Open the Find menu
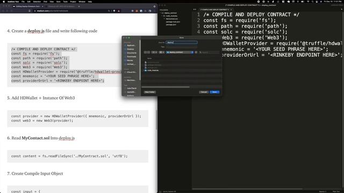344x193 pixels. [45, 2]
